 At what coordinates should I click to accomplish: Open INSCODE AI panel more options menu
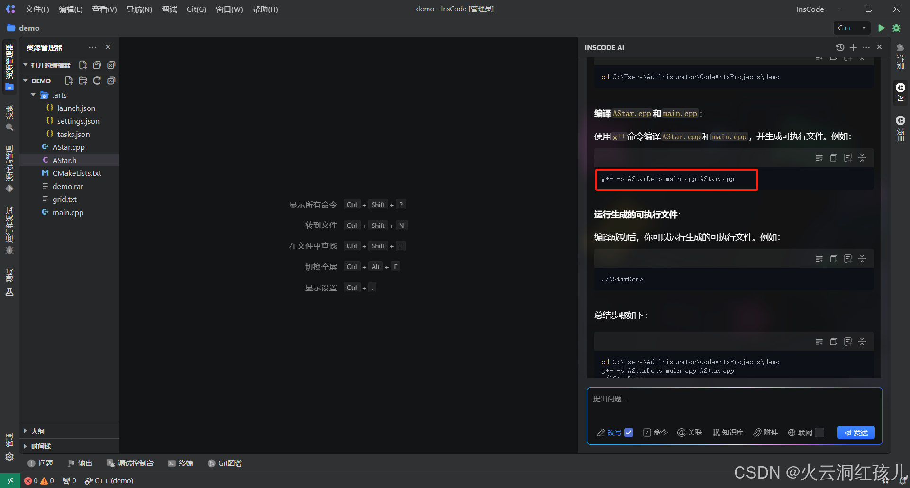coord(866,47)
